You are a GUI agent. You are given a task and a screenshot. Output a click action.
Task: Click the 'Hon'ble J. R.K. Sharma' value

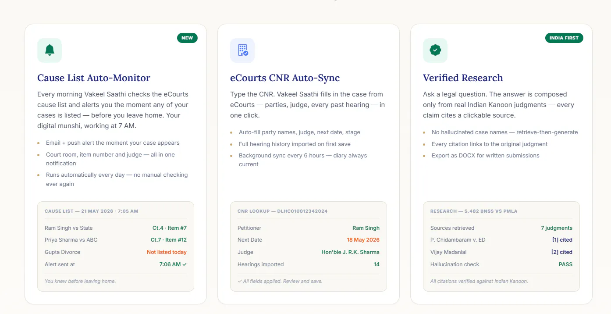(351, 252)
